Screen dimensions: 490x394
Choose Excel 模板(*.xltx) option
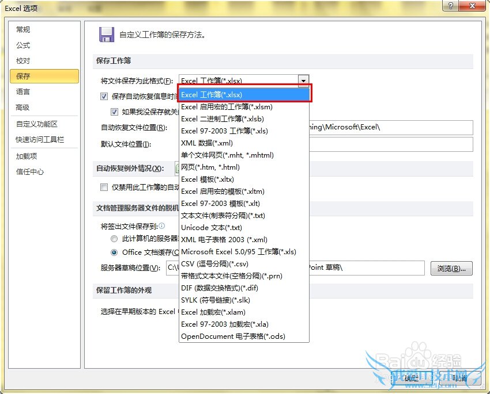point(244,179)
